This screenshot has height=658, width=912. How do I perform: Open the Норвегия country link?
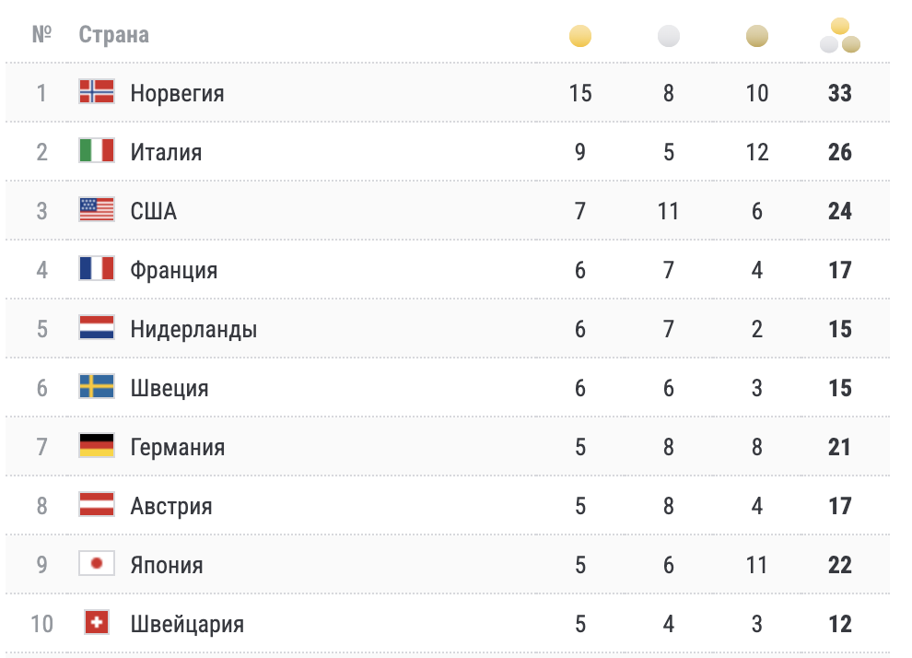pyautogui.click(x=177, y=93)
